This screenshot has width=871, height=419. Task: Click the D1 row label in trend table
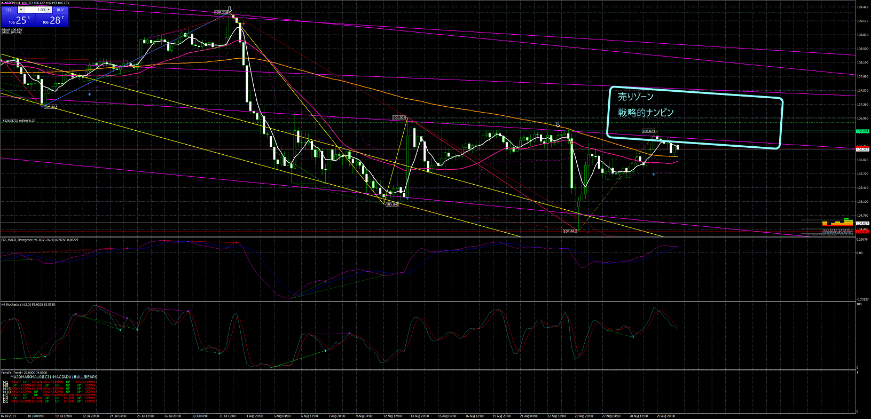tap(5, 401)
